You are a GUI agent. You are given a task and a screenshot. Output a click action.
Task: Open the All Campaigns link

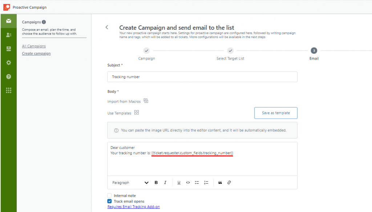[x=34, y=46]
